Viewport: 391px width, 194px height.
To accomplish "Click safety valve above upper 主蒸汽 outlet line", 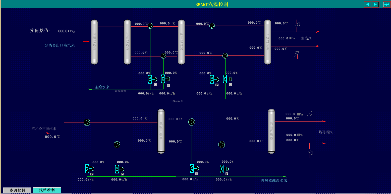I will (x=297, y=25).
